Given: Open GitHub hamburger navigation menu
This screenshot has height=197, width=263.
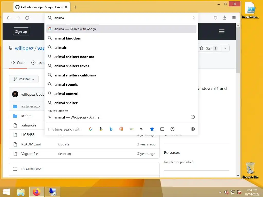Looking at the screenshot, I should click(x=221, y=31).
